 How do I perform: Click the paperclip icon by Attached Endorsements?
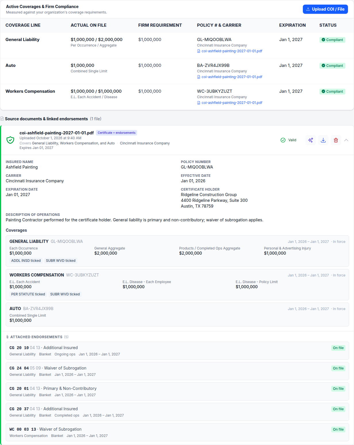coord(7,337)
